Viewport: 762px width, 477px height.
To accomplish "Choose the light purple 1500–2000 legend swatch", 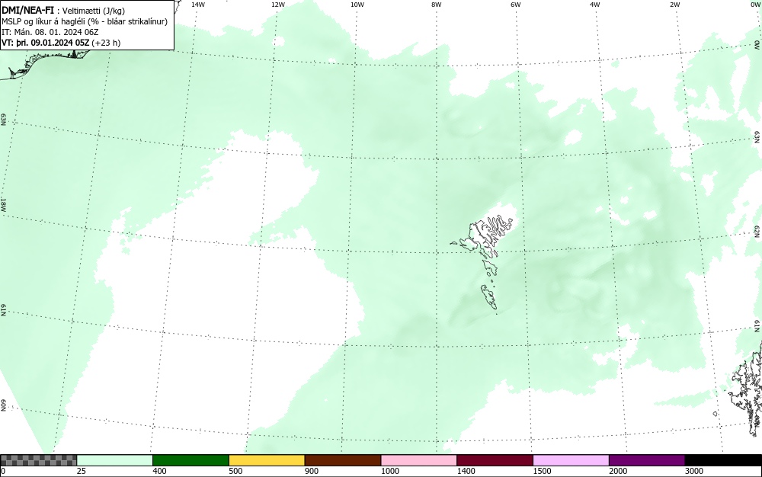I will tap(571, 460).
